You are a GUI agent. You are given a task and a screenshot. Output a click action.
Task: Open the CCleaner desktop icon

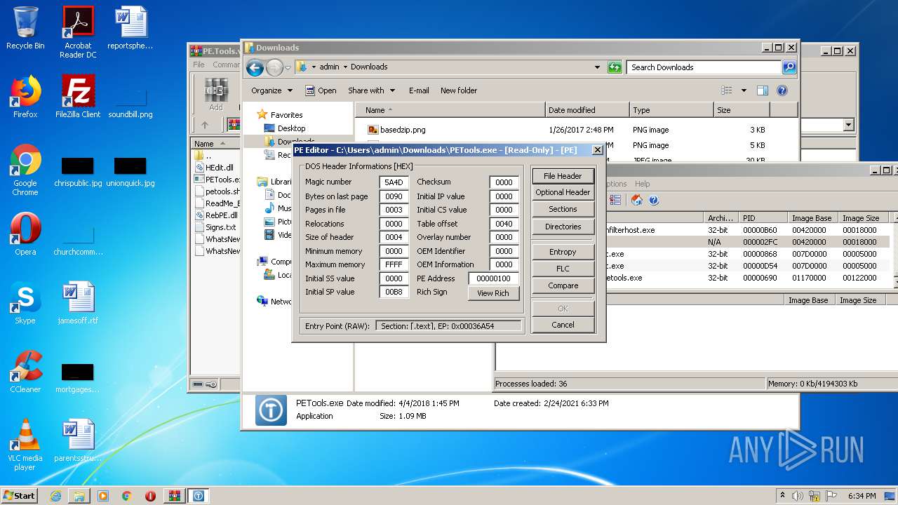[25, 372]
